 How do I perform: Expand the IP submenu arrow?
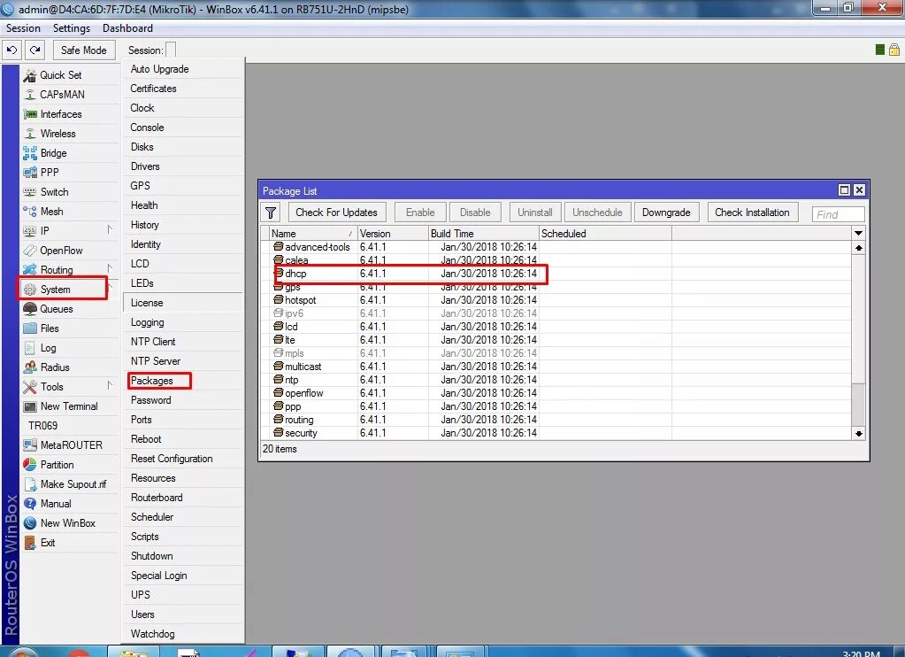click(110, 230)
